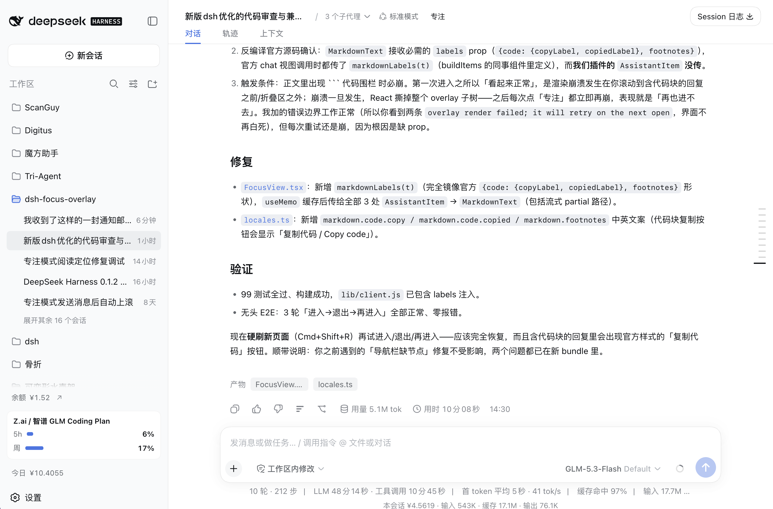Focus the message input field
Image resolution: width=773 pixels, height=509 pixels.
click(x=470, y=442)
